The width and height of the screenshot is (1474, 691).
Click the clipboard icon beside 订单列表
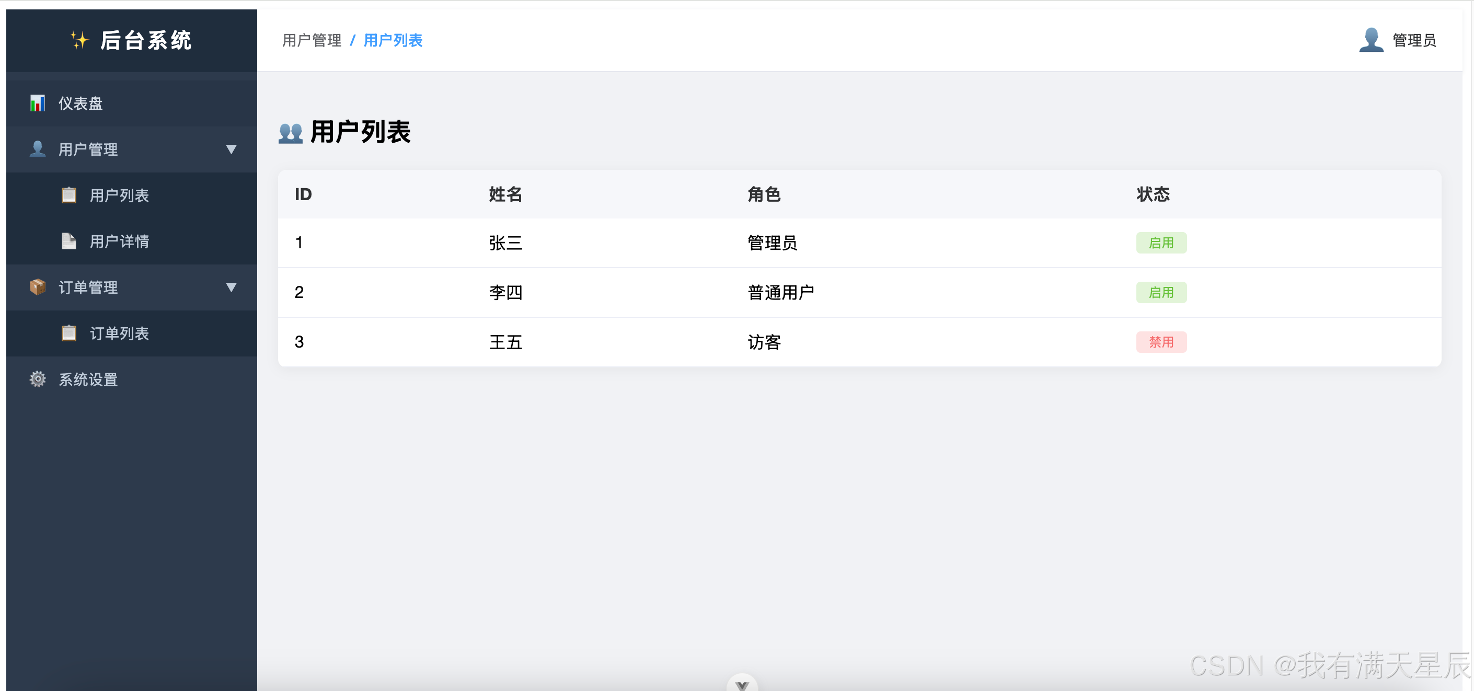[68, 333]
